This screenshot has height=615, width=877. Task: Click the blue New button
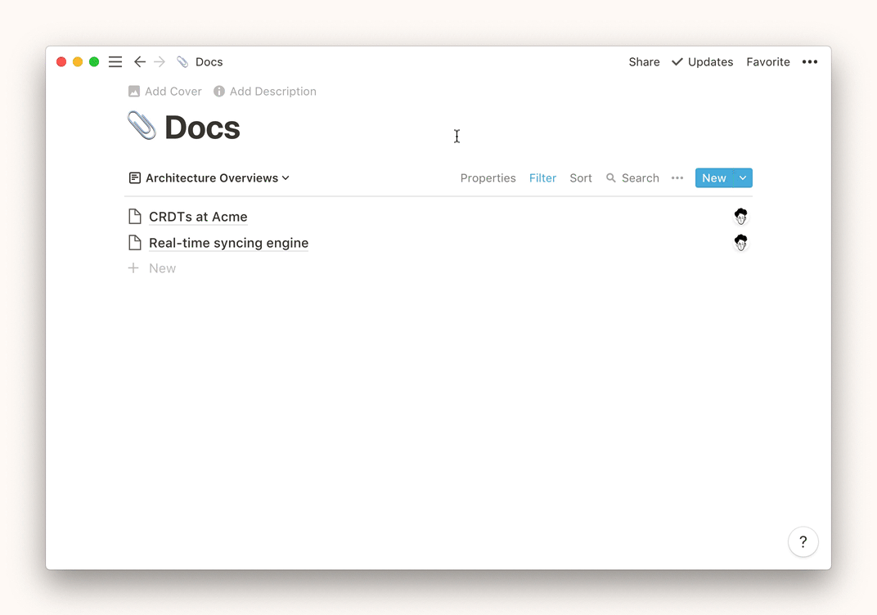click(713, 178)
